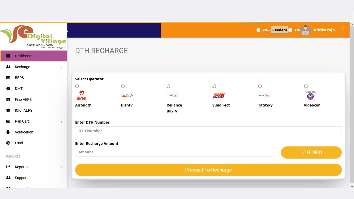
Task: Select the Reliance BIGTV radio button
Action: coord(168,86)
